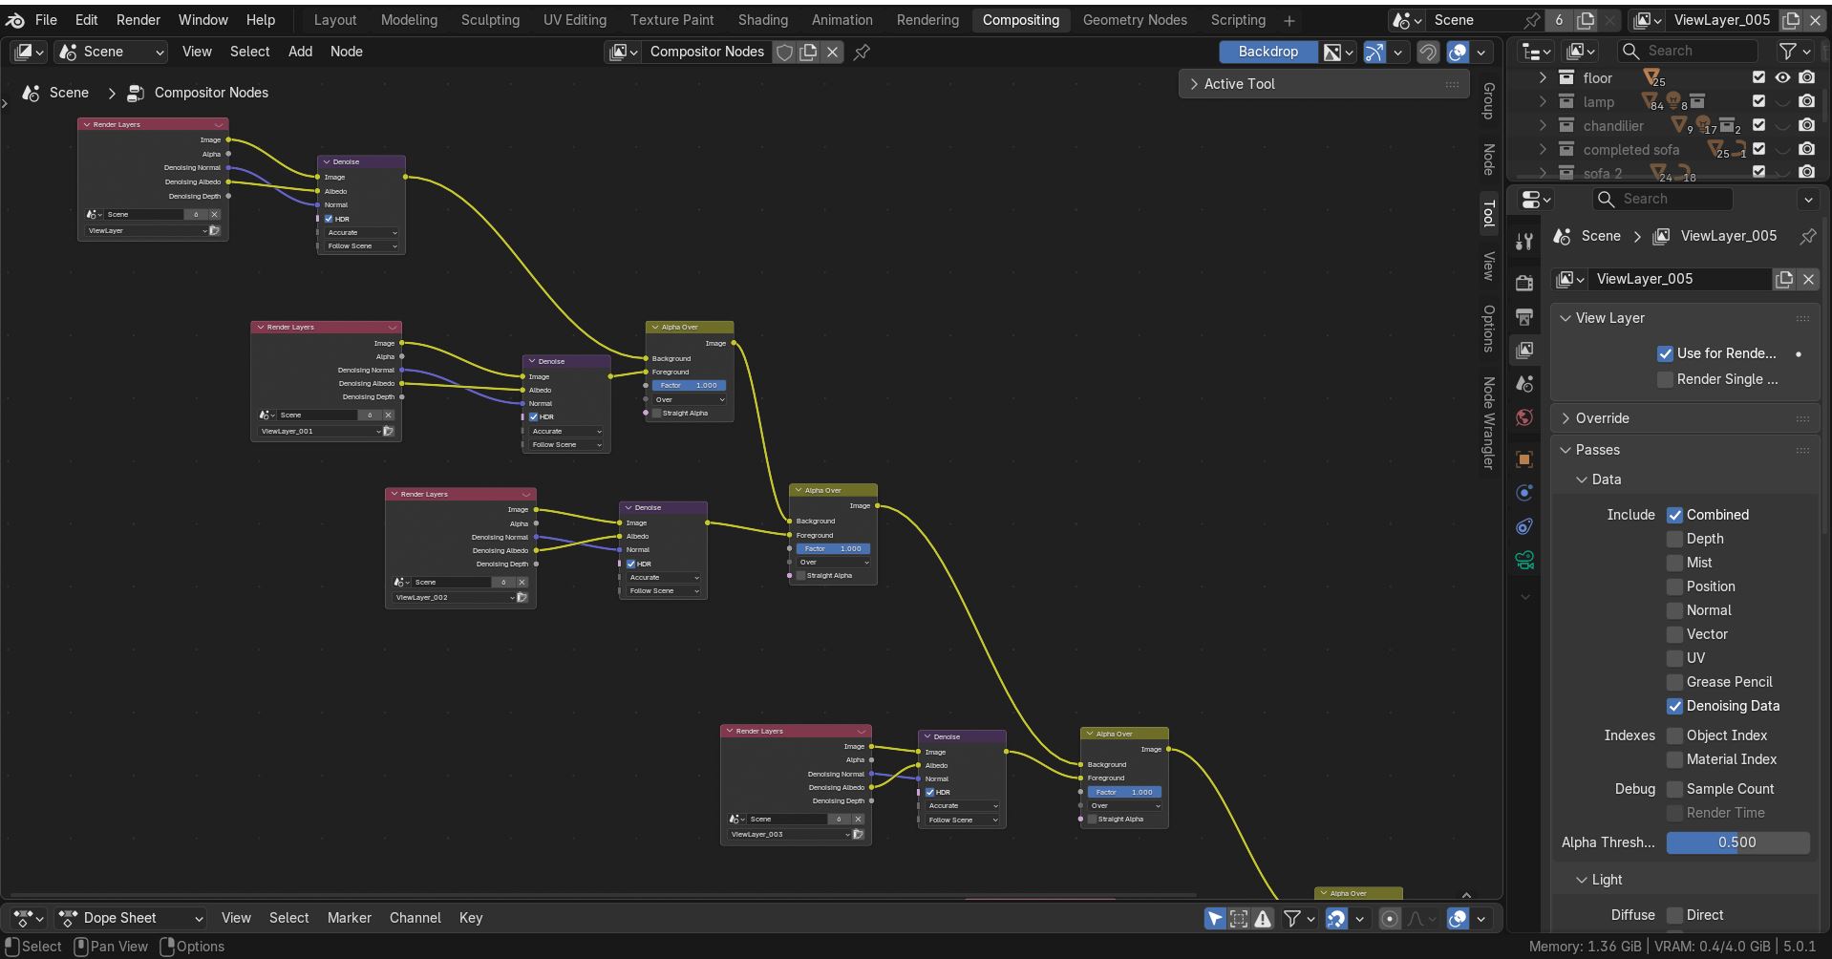
Task: Open the World properties tab icon
Action: (x=1524, y=416)
